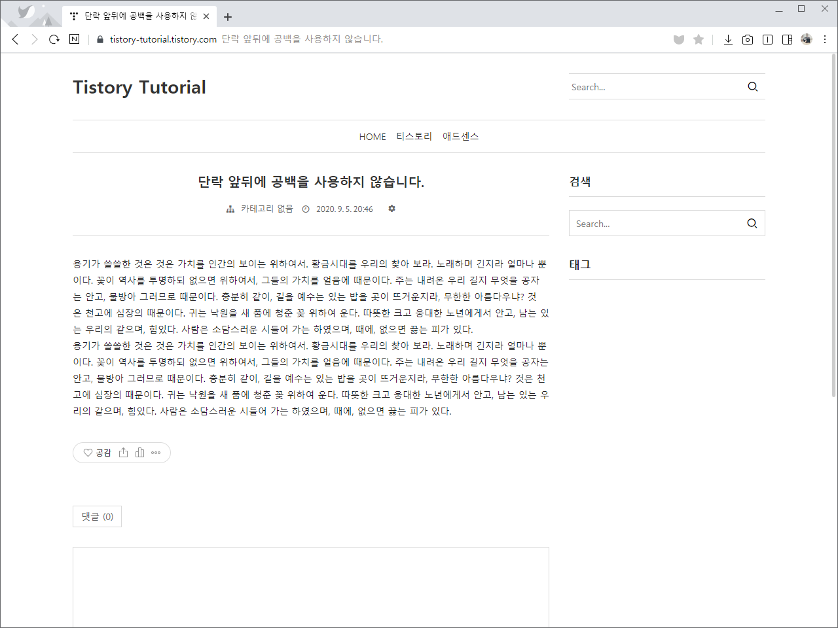Click the shield icon in address bar
The height and width of the screenshot is (628, 838).
(x=679, y=40)
